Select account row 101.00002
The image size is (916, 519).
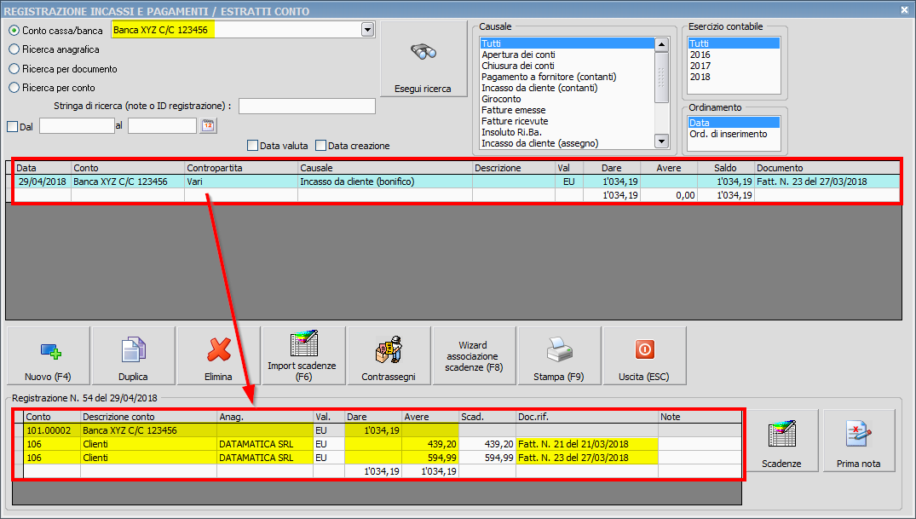pos(383,430)
